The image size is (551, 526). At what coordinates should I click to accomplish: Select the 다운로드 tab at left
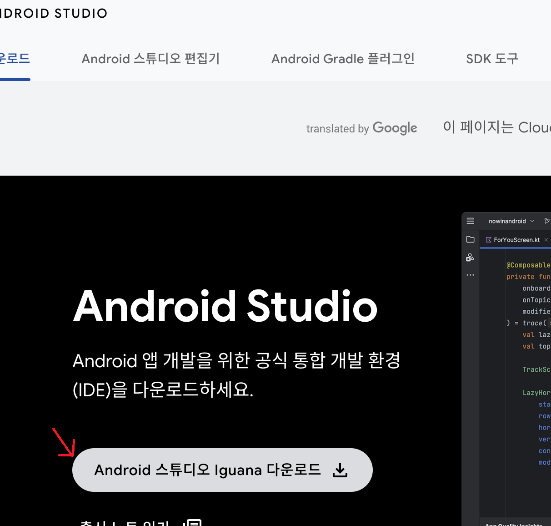tap(15, 59)
